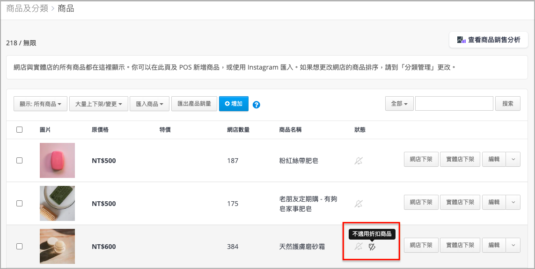The image size is (535, 269).
Task: Click the 網店數量 column header
Action: (x=238, y=130)
